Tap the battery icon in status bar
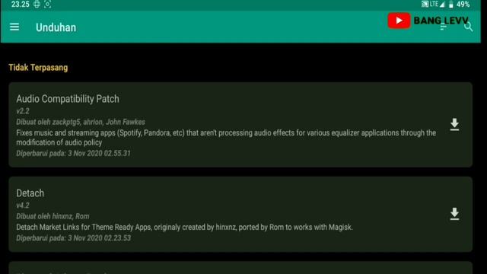 pos(450,5)
